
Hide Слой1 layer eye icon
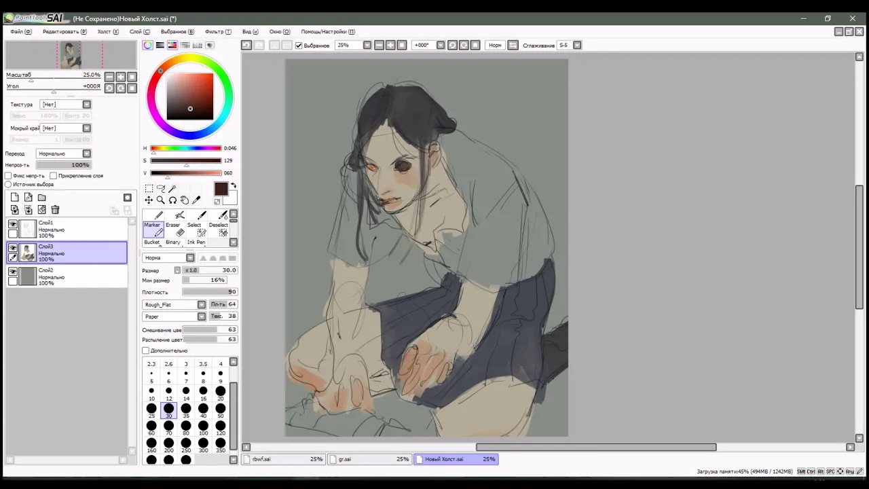(x=13, y=224)
